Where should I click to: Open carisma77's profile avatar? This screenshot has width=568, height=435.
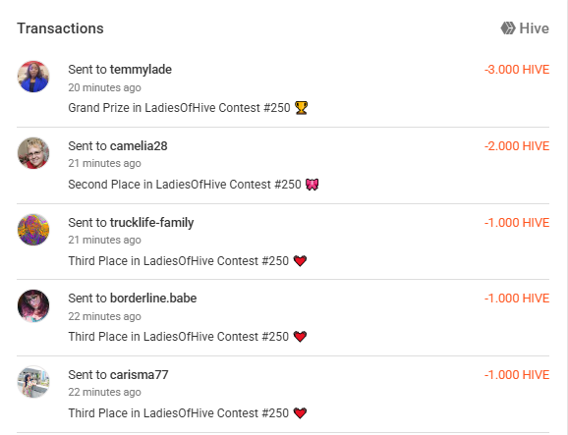(x=33, y=382)
